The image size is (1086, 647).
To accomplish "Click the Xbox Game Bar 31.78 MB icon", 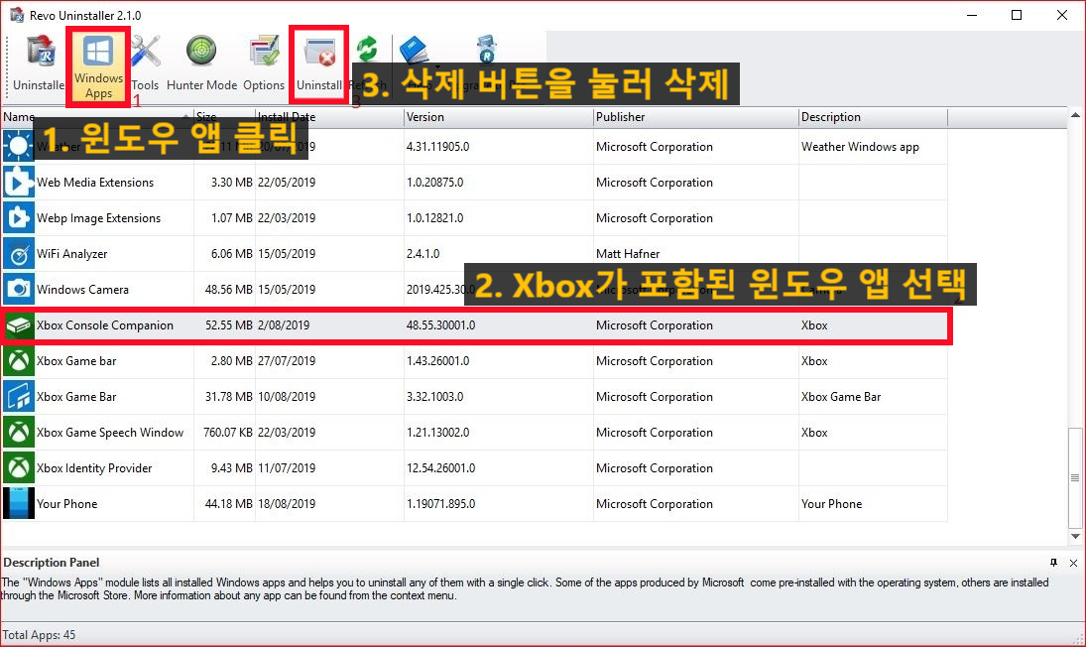I will click(x=18, y=396).
